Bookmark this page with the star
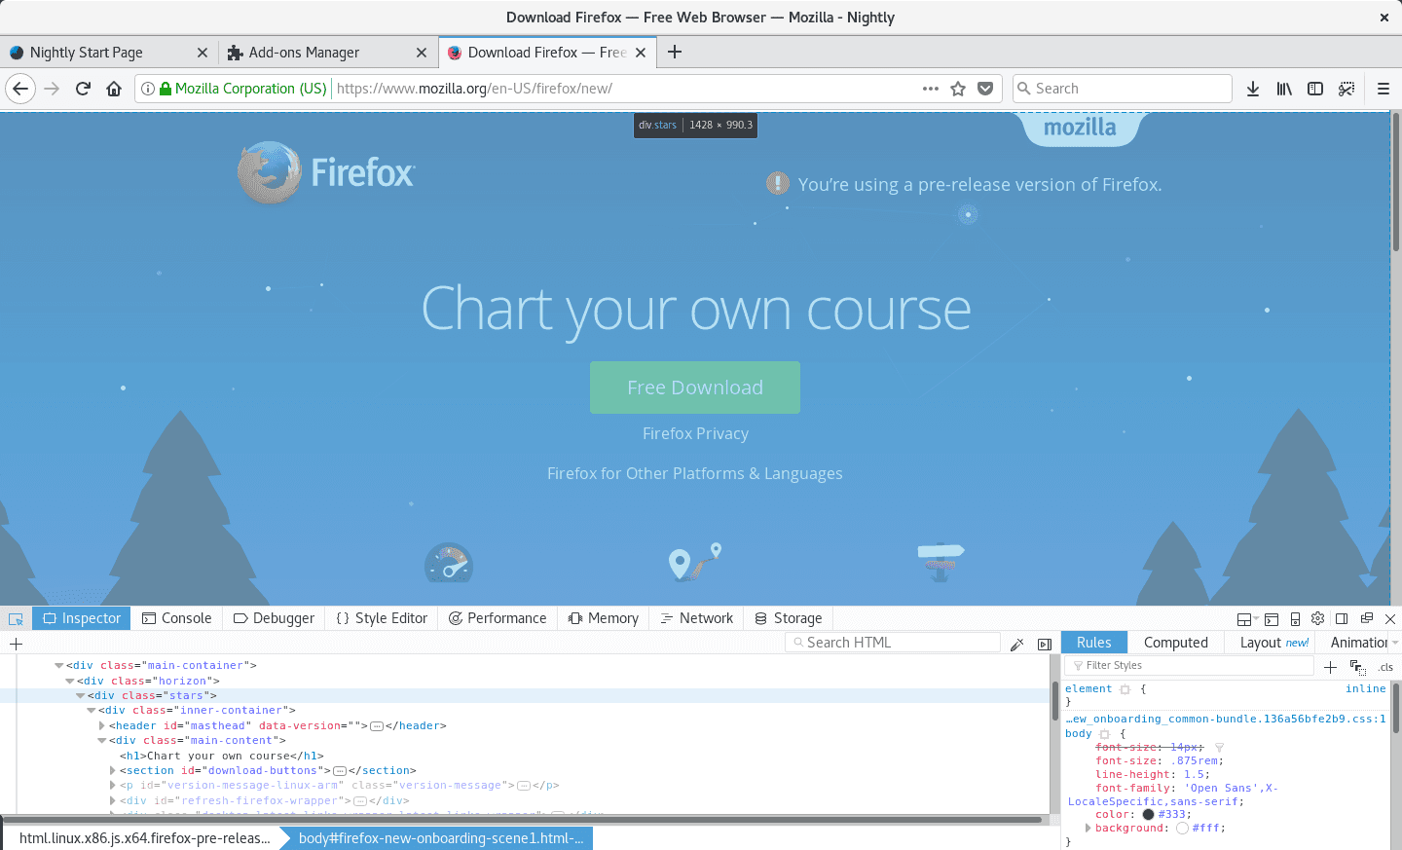 [958, 89]
